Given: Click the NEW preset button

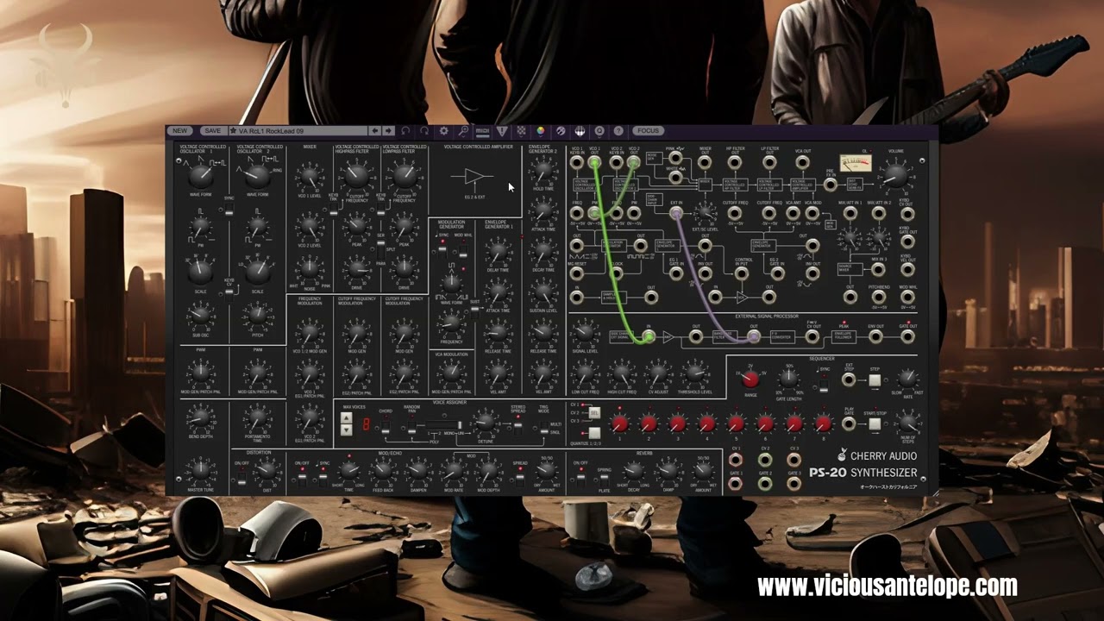Looking at the screenshot, I should pyautogui.click(x=179, y=131).
